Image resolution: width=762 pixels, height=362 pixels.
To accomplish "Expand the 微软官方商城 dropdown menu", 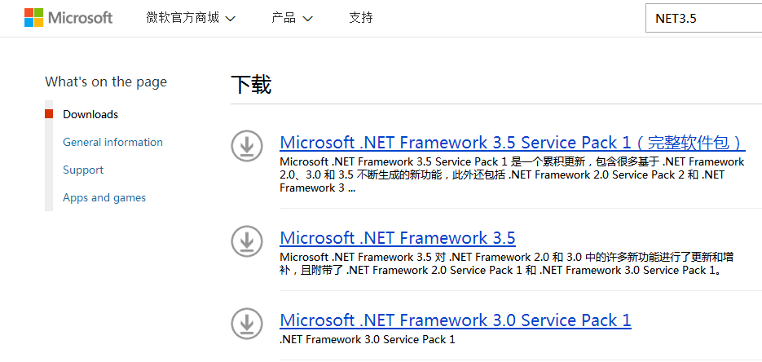I will pos(191,18).
